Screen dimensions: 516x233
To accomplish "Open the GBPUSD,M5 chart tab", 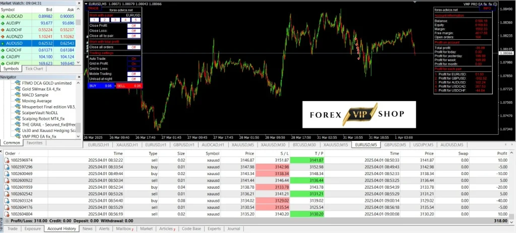I will [x=395, y=145].
